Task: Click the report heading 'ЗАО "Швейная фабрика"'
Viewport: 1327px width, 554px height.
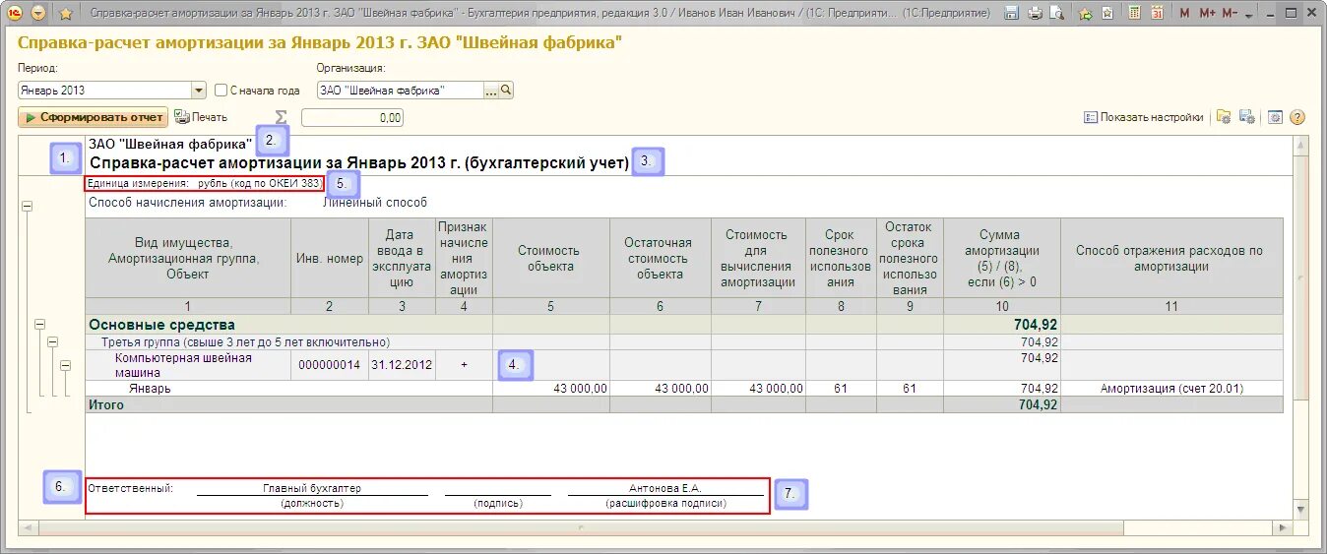Action: pos(170,144)
